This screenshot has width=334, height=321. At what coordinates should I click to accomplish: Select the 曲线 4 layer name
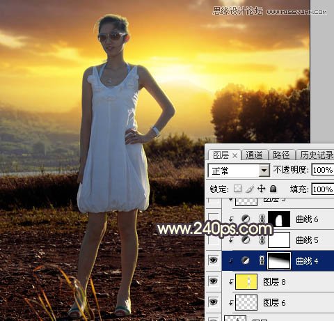[307, 261]
